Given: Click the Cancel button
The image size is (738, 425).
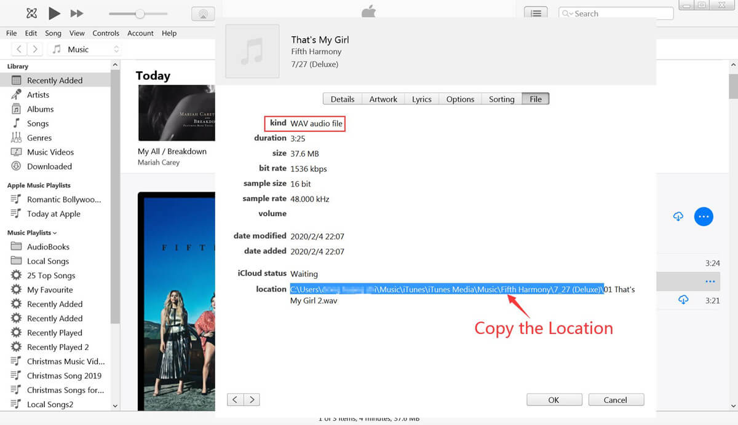Looking at the screenshot, I should click(616, 400).
